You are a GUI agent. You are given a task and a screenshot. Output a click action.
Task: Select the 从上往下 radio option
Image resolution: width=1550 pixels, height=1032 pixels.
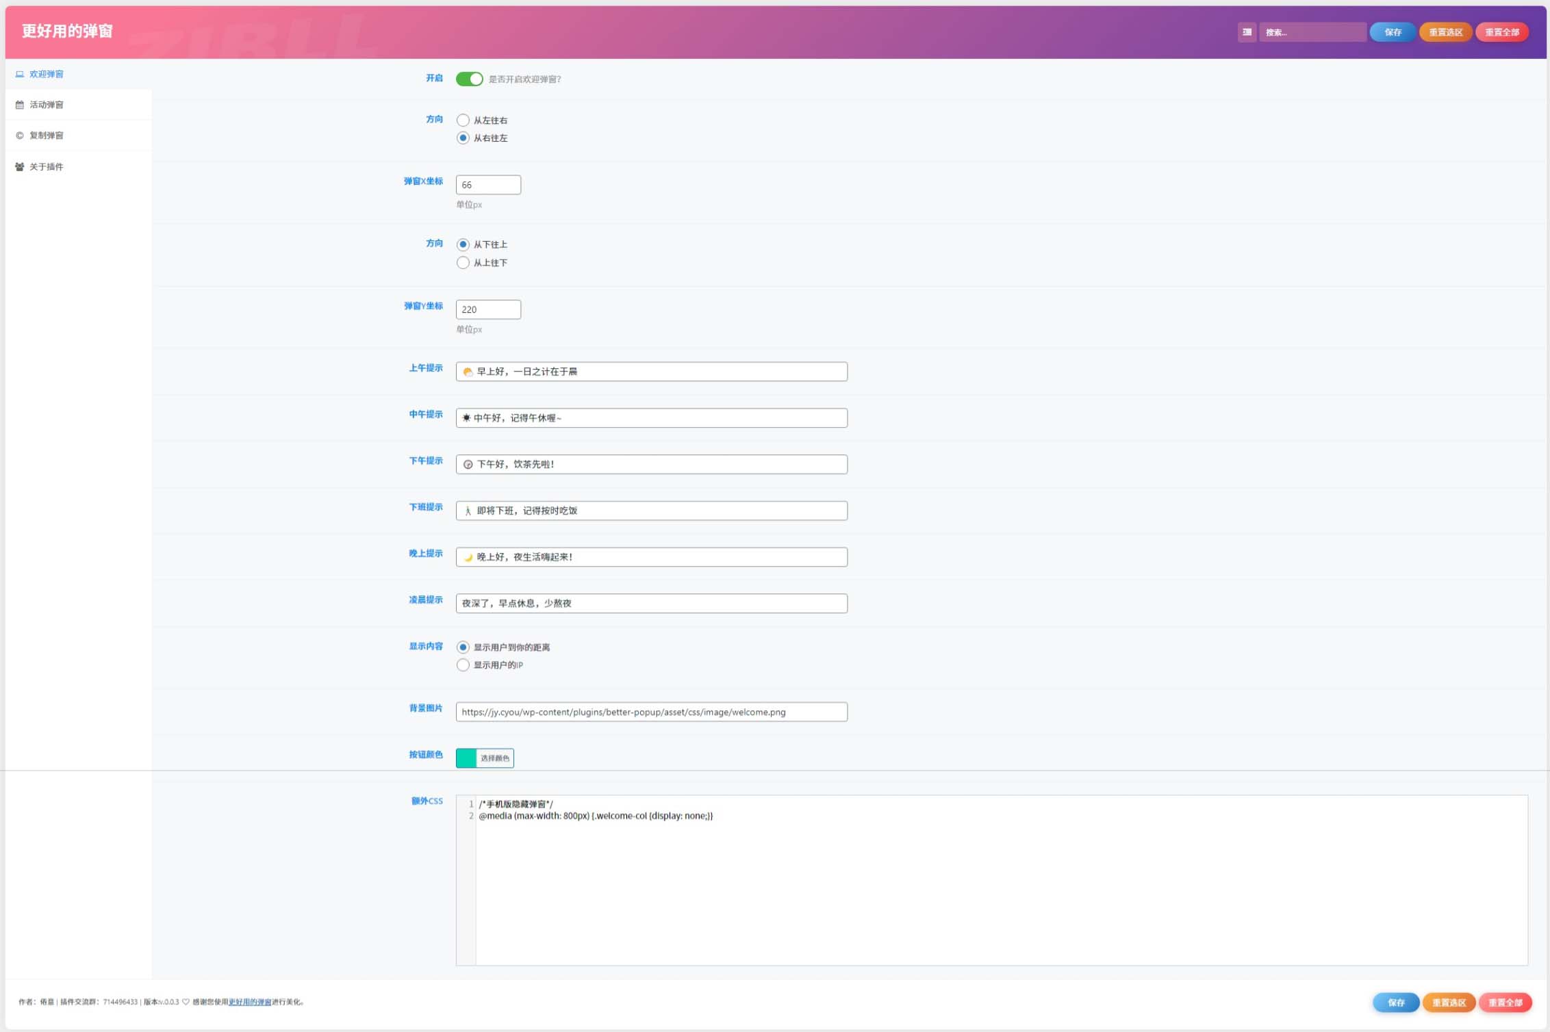[x=463, y=263]
